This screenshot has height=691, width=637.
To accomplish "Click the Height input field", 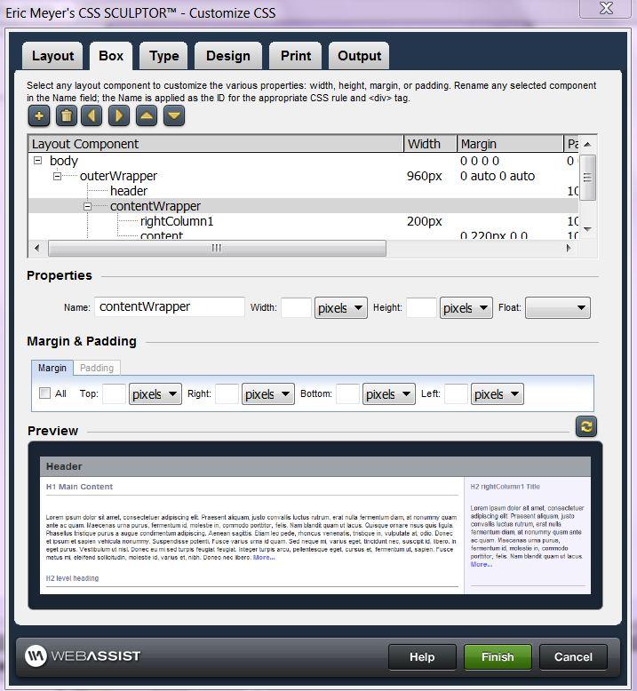I will [x=421, y=307].
